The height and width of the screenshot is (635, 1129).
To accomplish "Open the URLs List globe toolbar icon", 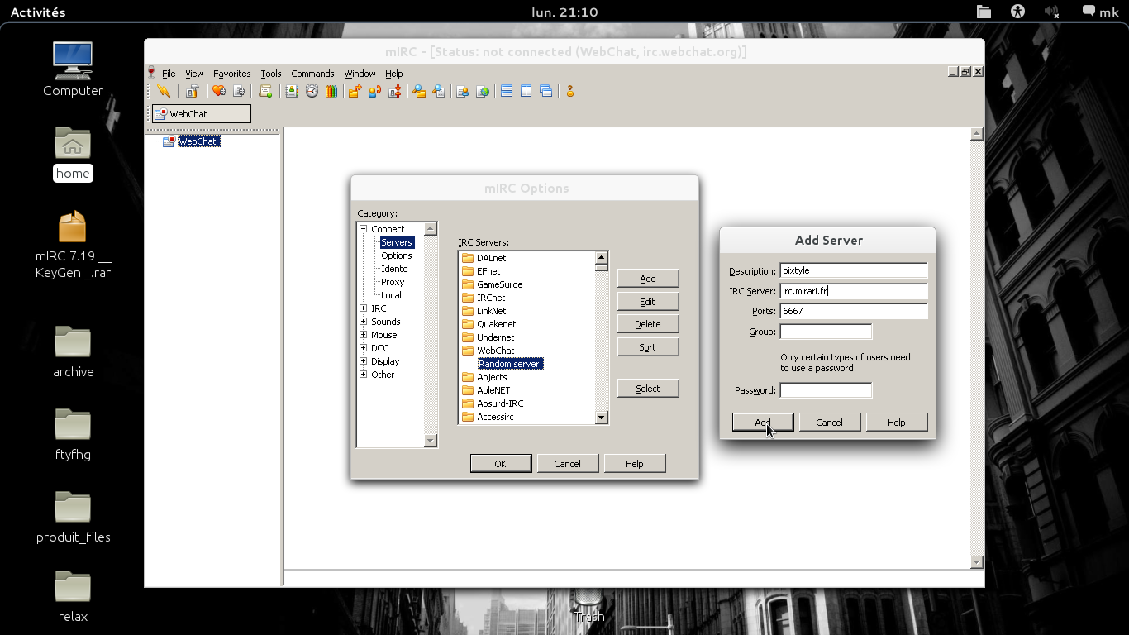I will coord(483,91).
